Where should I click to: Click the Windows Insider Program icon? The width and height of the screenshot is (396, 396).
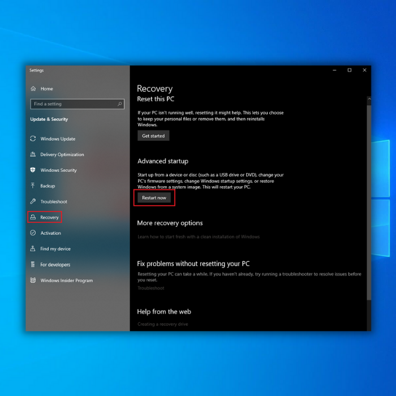point(33,280)
